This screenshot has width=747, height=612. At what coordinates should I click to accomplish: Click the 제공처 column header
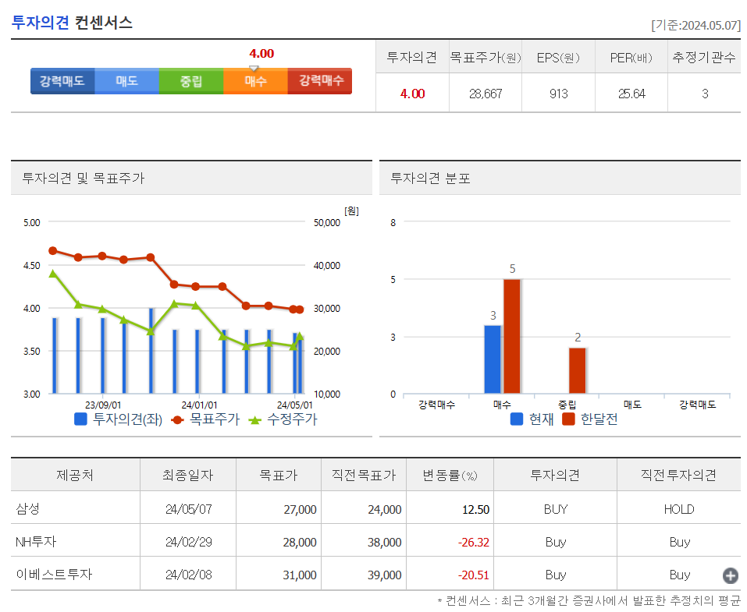75,475
